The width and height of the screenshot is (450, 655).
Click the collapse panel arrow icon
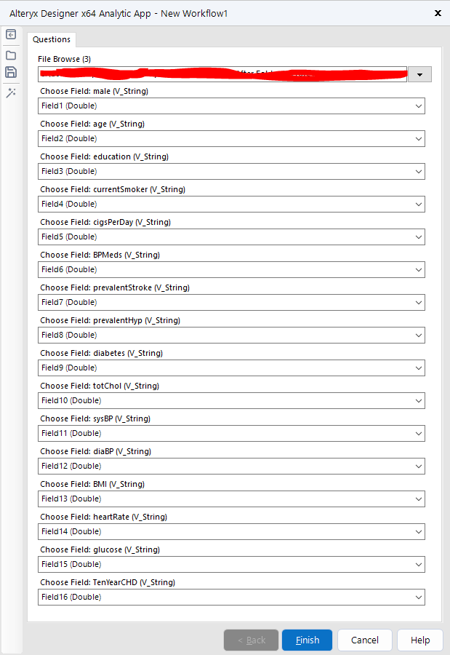11,34
